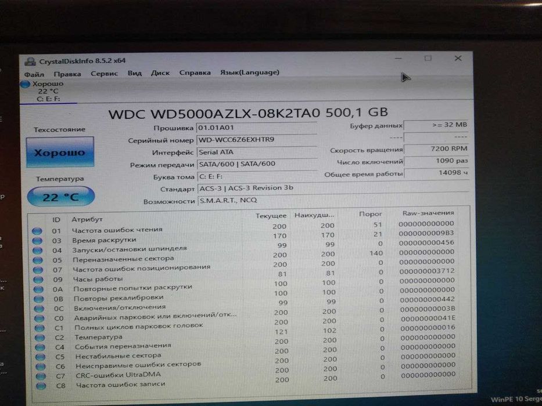This screenshot has width=542, height=406.
Task: Click the total hours value 14098 ч
Action: (437, 173)
